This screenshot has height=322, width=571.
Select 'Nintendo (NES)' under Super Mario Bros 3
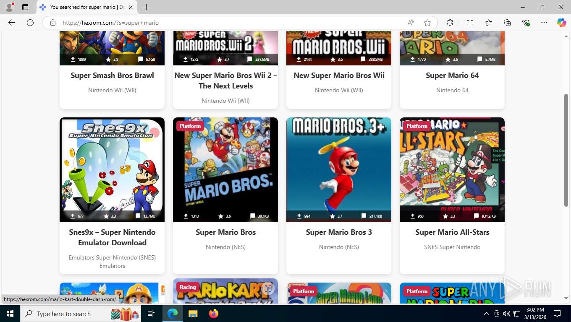pyautogui.click(x=339, y=247)
